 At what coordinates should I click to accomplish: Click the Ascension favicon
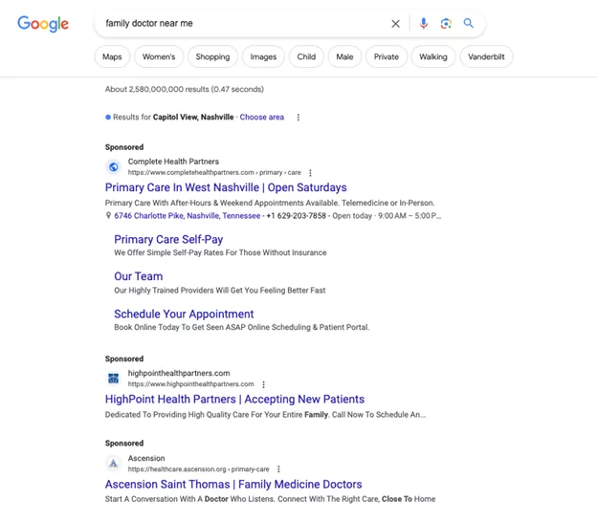click(114, 463)
